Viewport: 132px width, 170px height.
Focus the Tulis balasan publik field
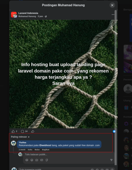click(x=69, y=154)
